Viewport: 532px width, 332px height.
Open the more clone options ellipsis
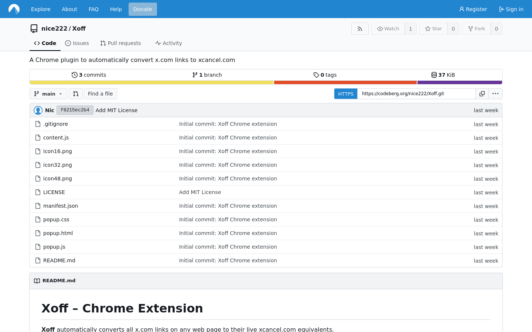495,94
